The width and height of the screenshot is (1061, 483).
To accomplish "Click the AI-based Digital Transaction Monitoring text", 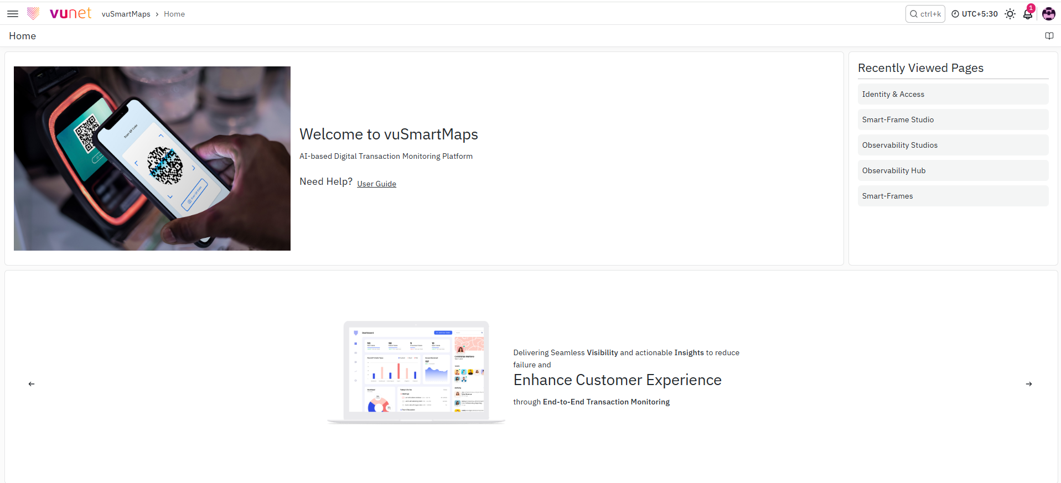I will (386, 157).
